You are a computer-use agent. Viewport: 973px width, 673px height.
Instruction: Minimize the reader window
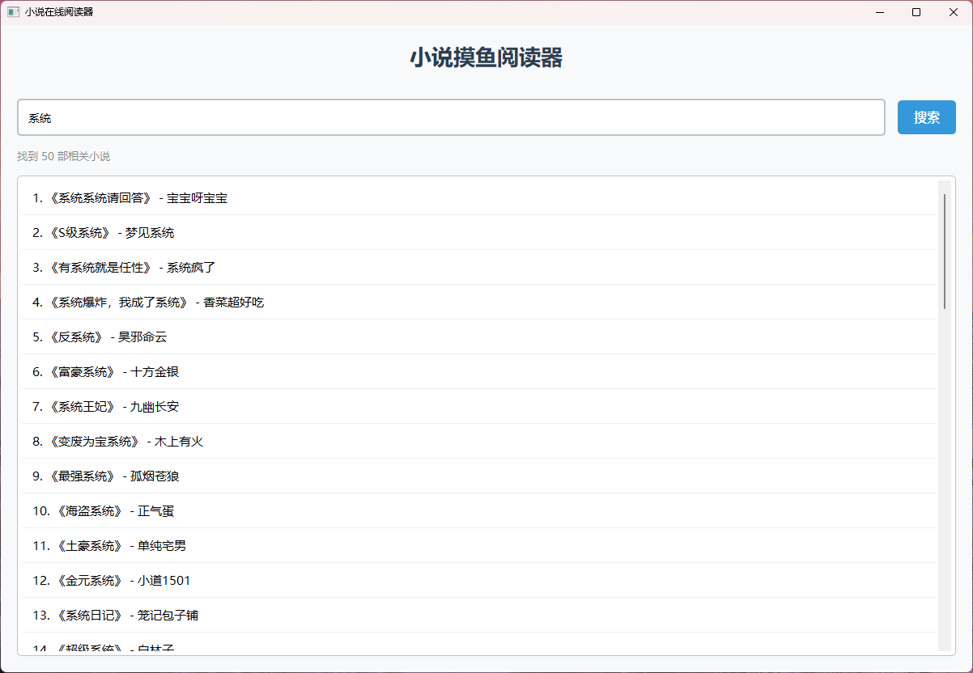point(879,12)
